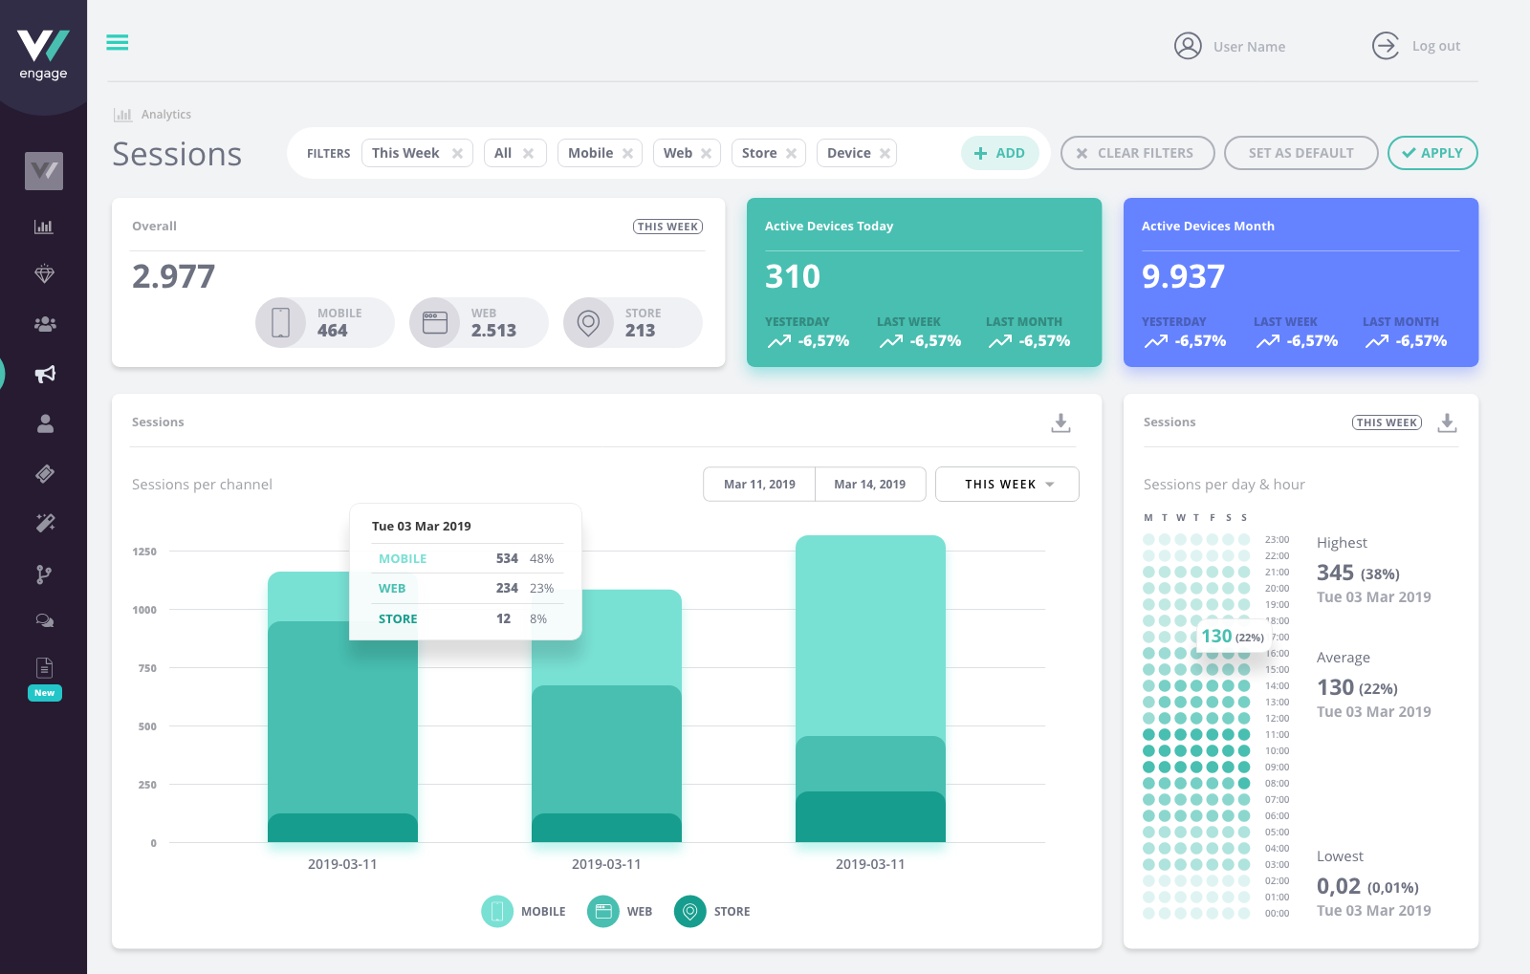Click Active Devices Today value 310

tap(793, 276)
